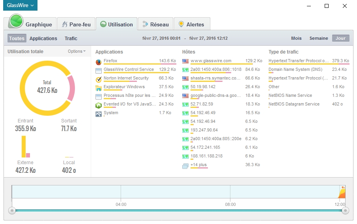Click the orange traffic spike on timeline
Image resolution: width=357 pixels, height=224 pixels.
[x=342, y=193]
